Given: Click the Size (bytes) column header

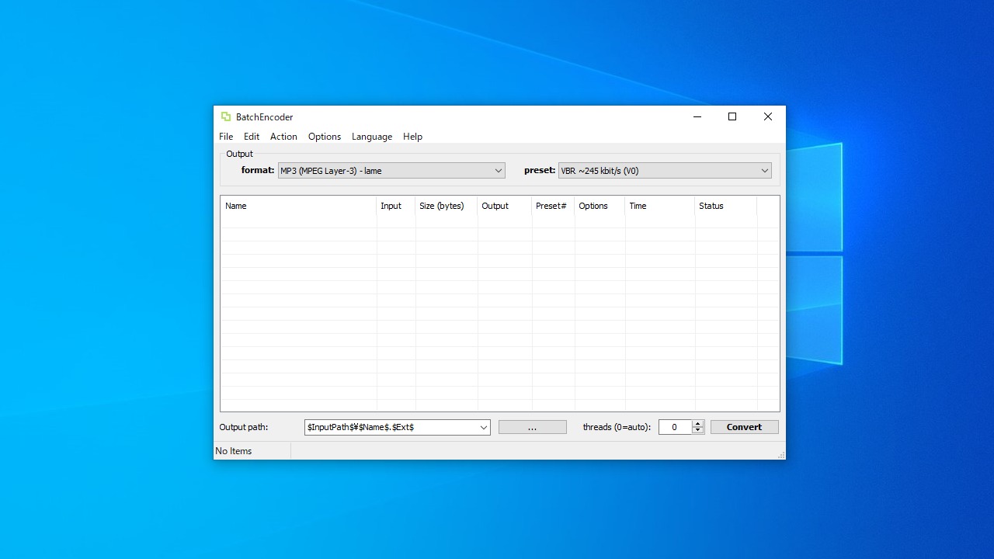Looking at the screenshot, I should click(x=447, y=206).
